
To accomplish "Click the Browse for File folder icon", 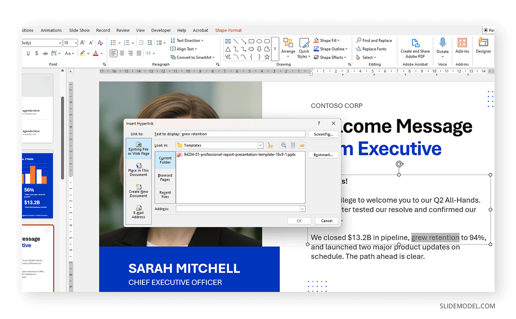I will pos(301,145).
